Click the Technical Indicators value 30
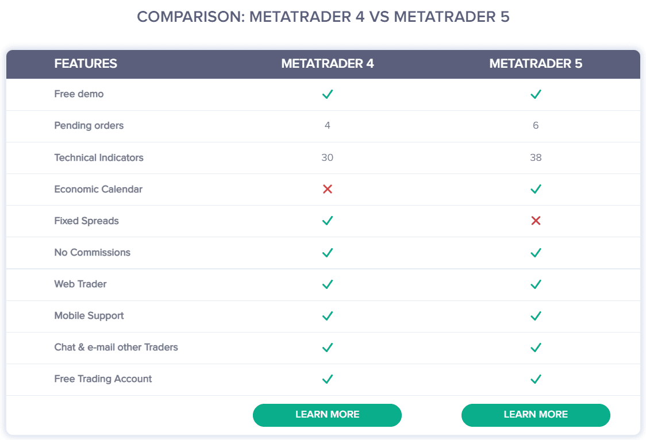 (x=327, y=157)
